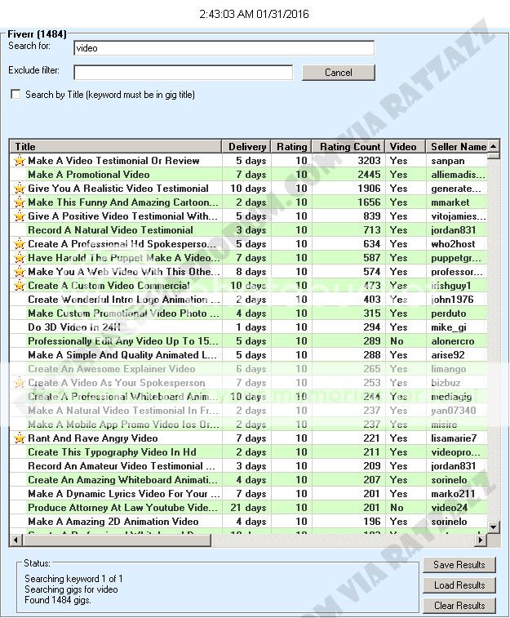Click seller name john1976
This screenshot has height=618, width=510.
pos(452,300)
